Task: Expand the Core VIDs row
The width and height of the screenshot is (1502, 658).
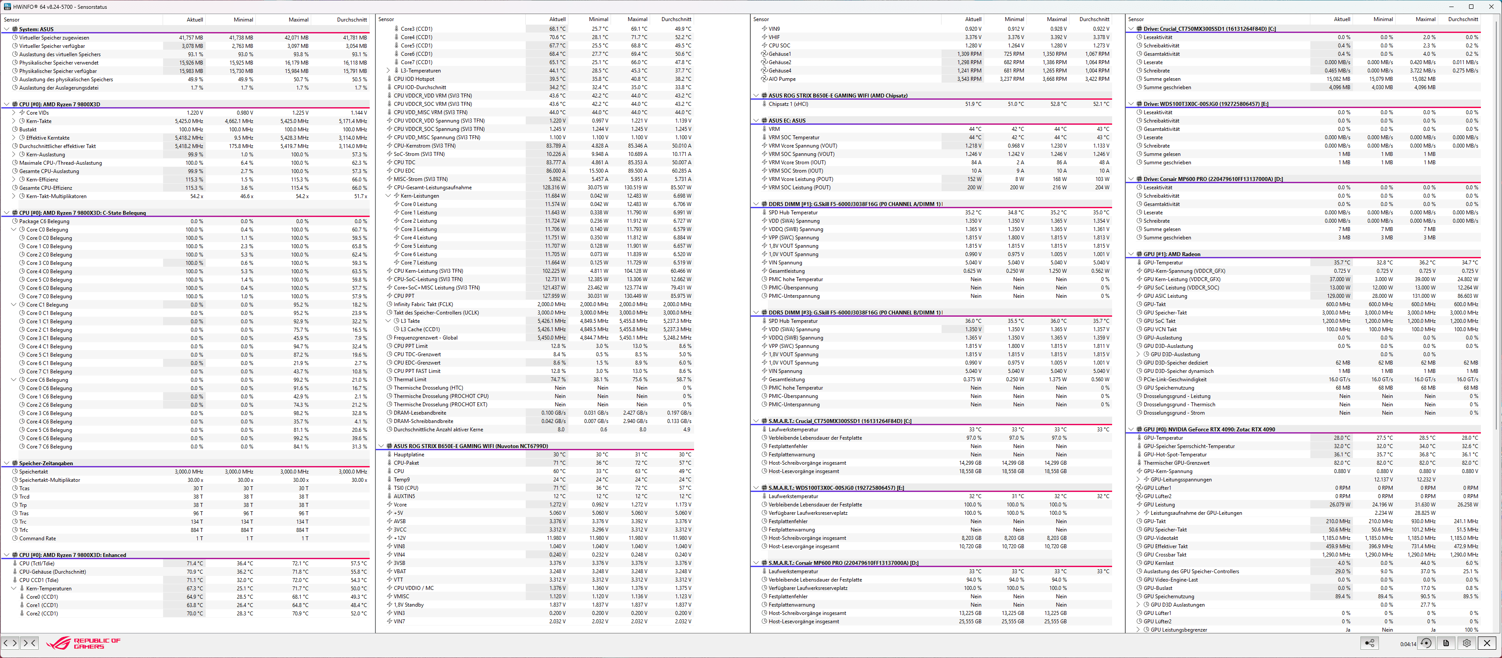Action: click(x=14, y=112)
